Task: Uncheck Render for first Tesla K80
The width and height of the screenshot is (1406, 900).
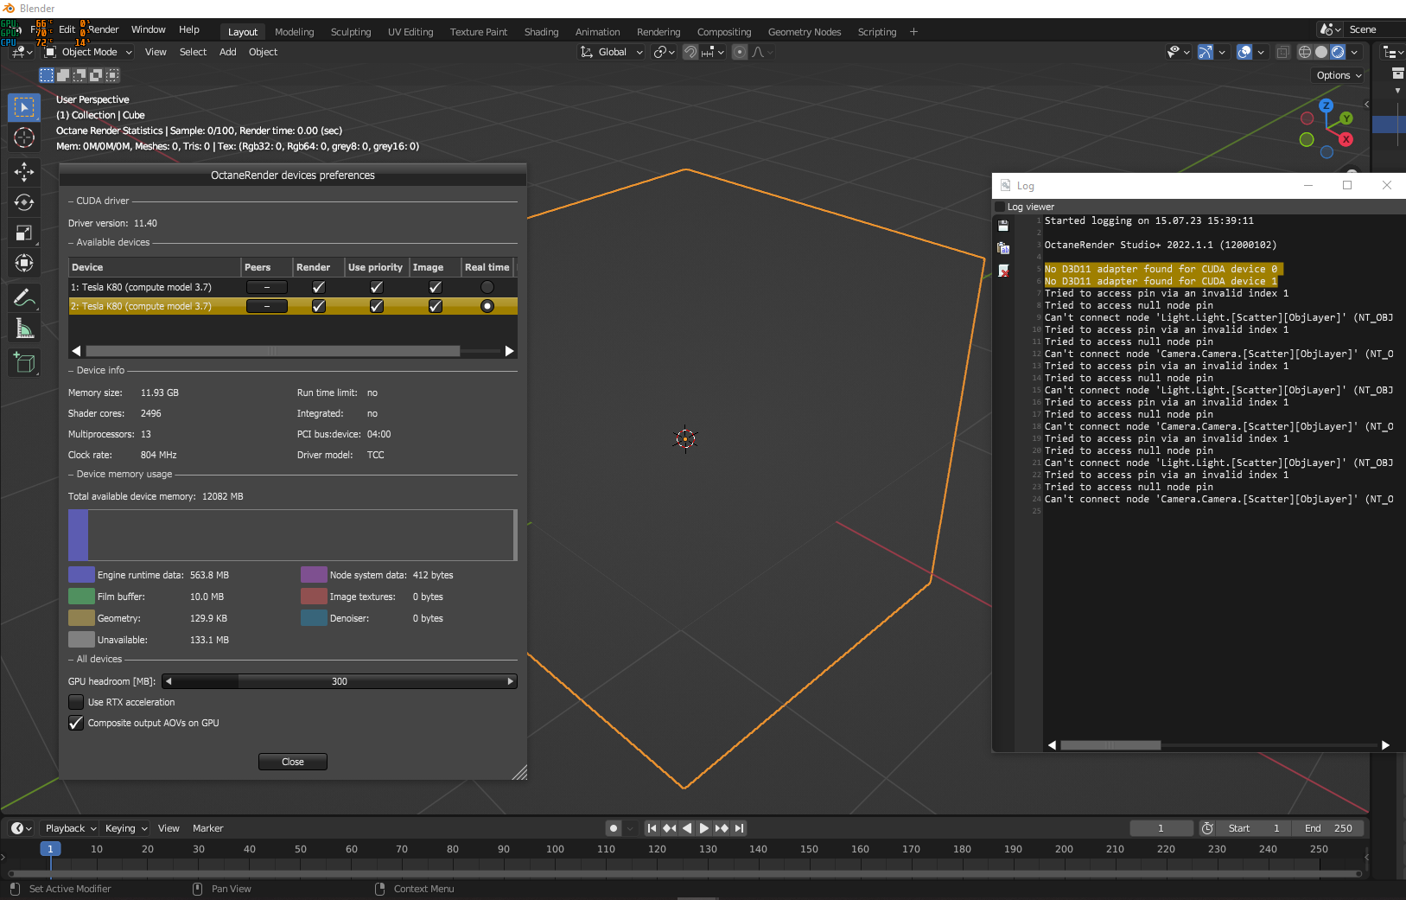Action: pyautogui.click(x=319, y=287)
